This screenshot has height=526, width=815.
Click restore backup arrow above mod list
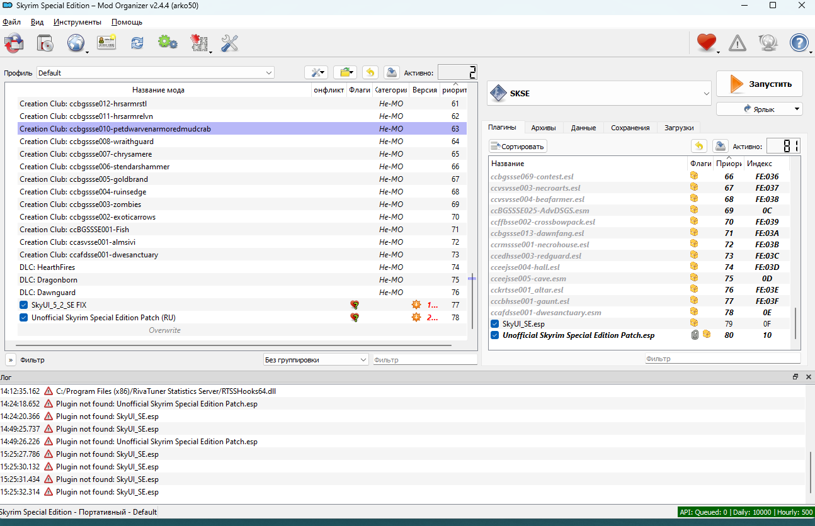[x=370, y=72]
